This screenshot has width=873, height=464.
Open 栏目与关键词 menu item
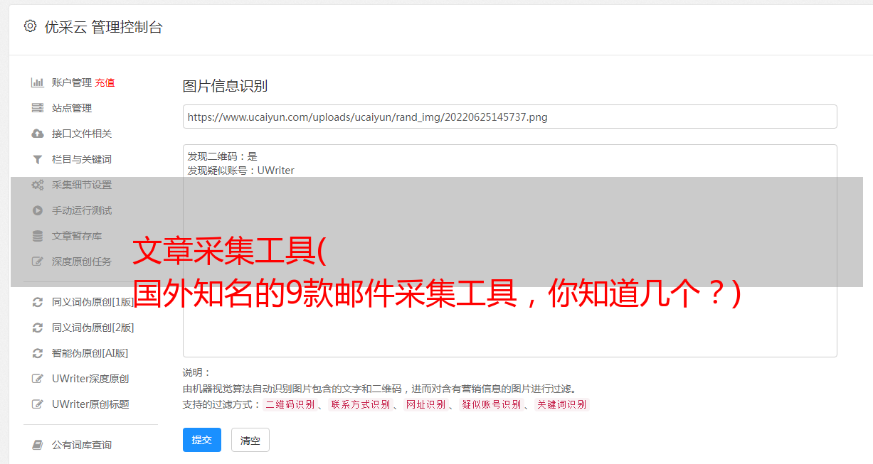82,159
